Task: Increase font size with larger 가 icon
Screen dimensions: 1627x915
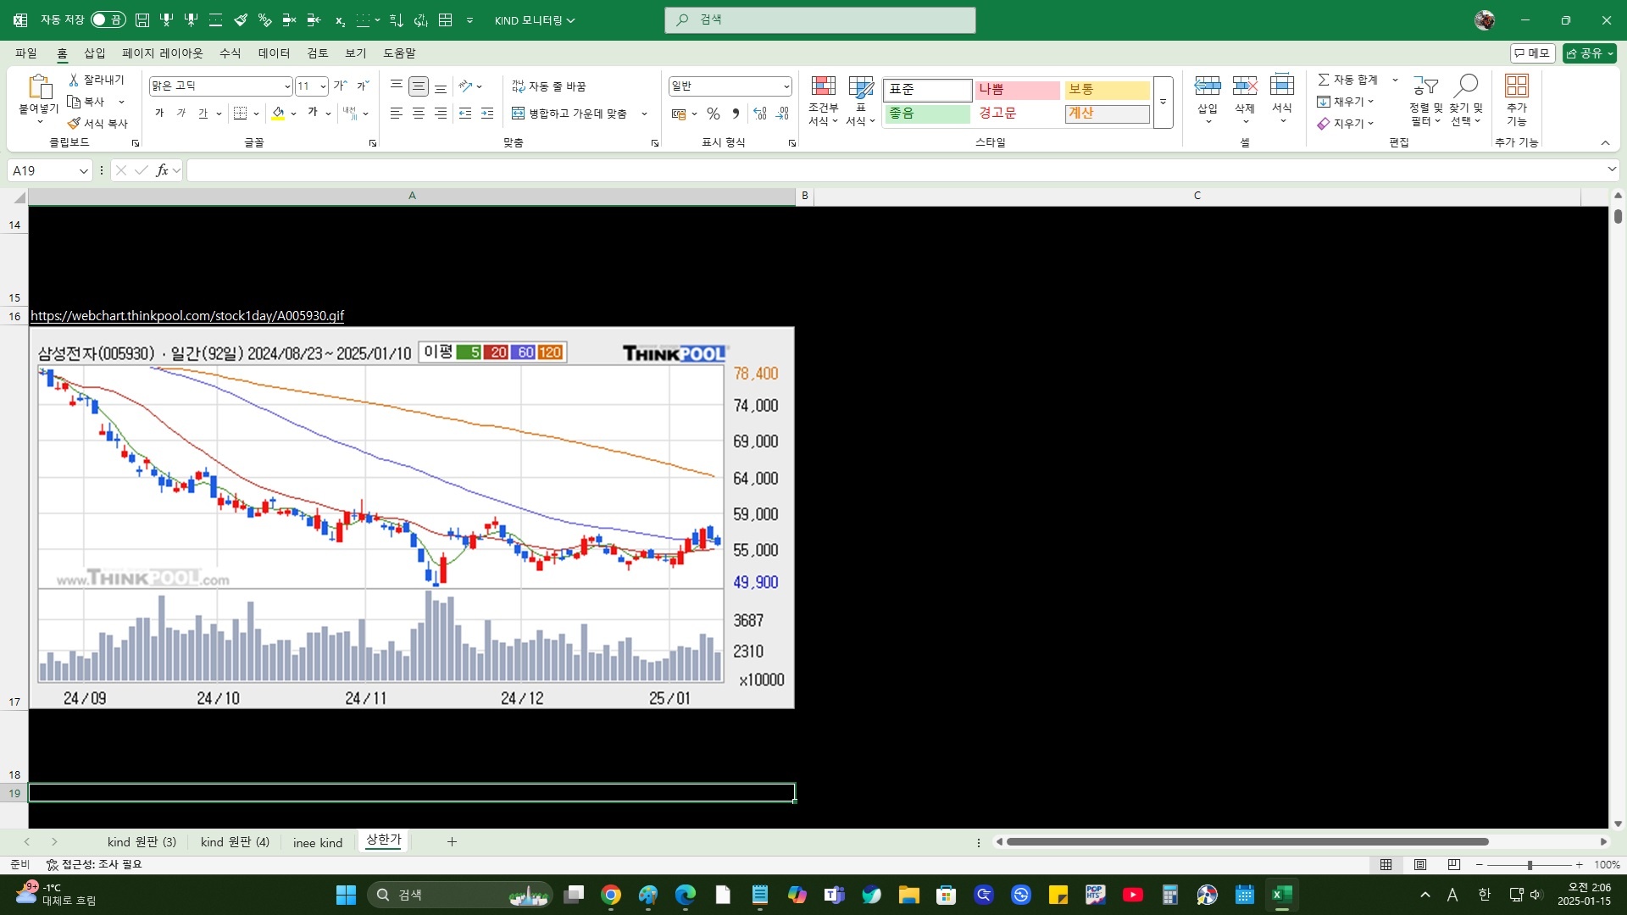Action: (340, 86)
